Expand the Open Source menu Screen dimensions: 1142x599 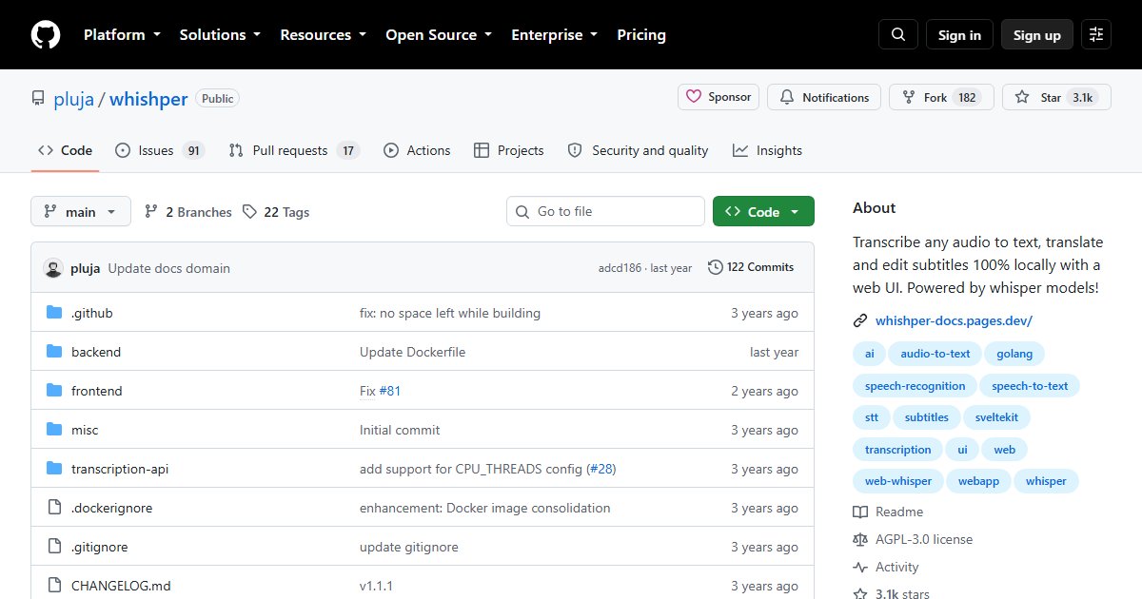[x=439, y=35]
